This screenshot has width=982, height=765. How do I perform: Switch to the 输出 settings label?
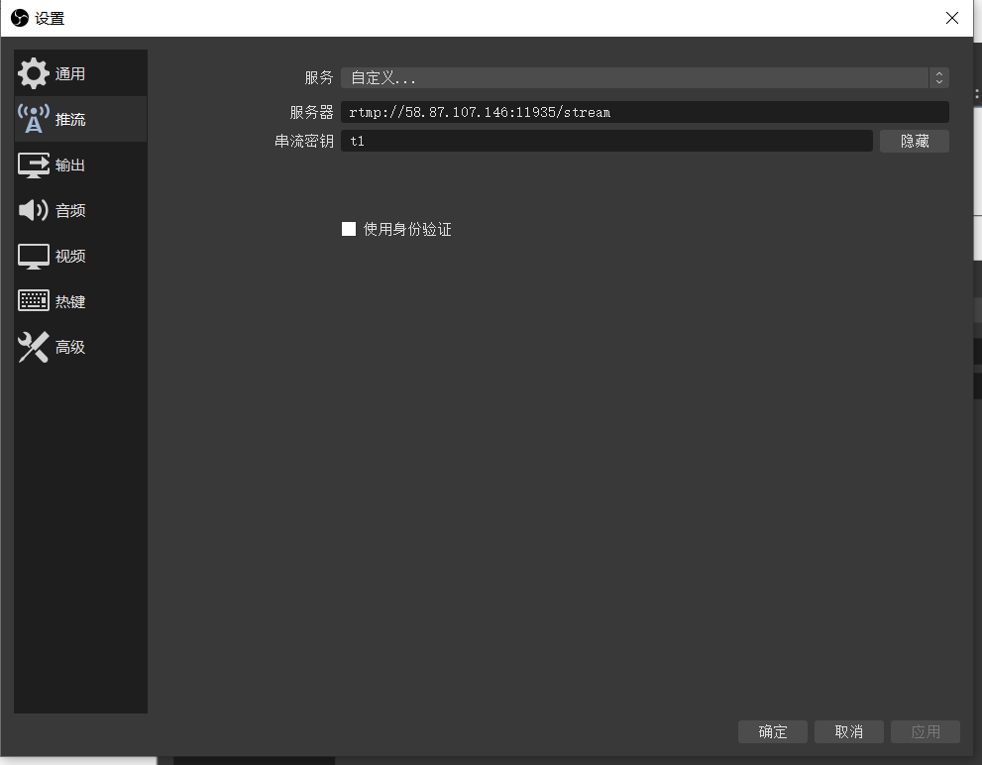click(70, 165)
